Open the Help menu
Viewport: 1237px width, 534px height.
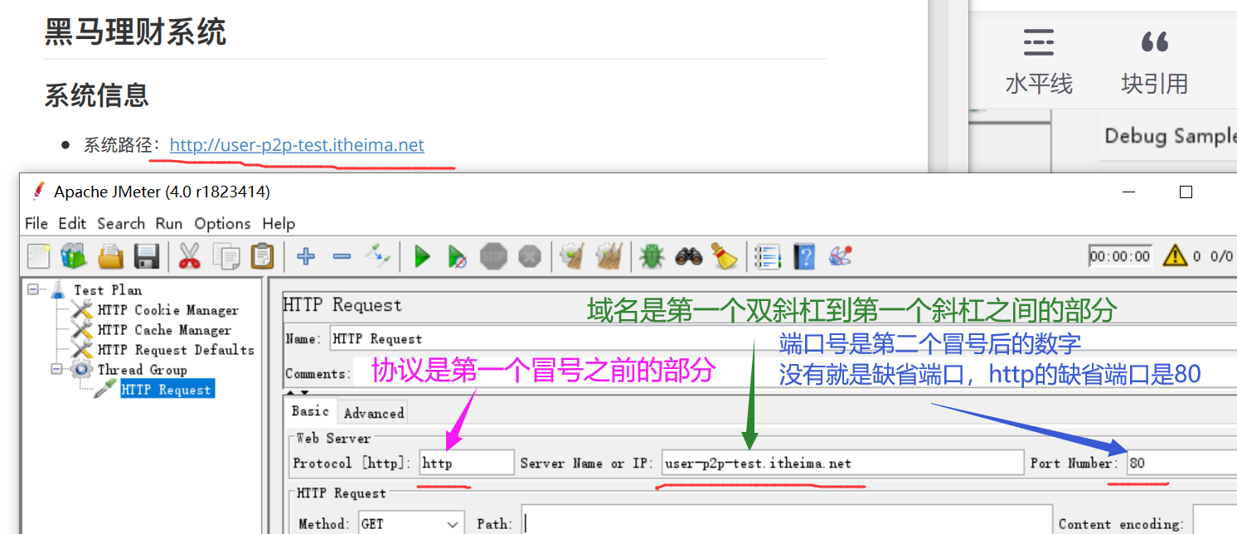[279, 223]
